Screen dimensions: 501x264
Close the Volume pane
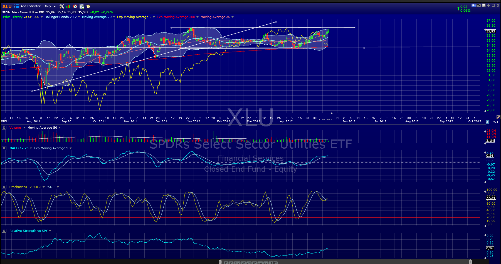tap(4, 128)
